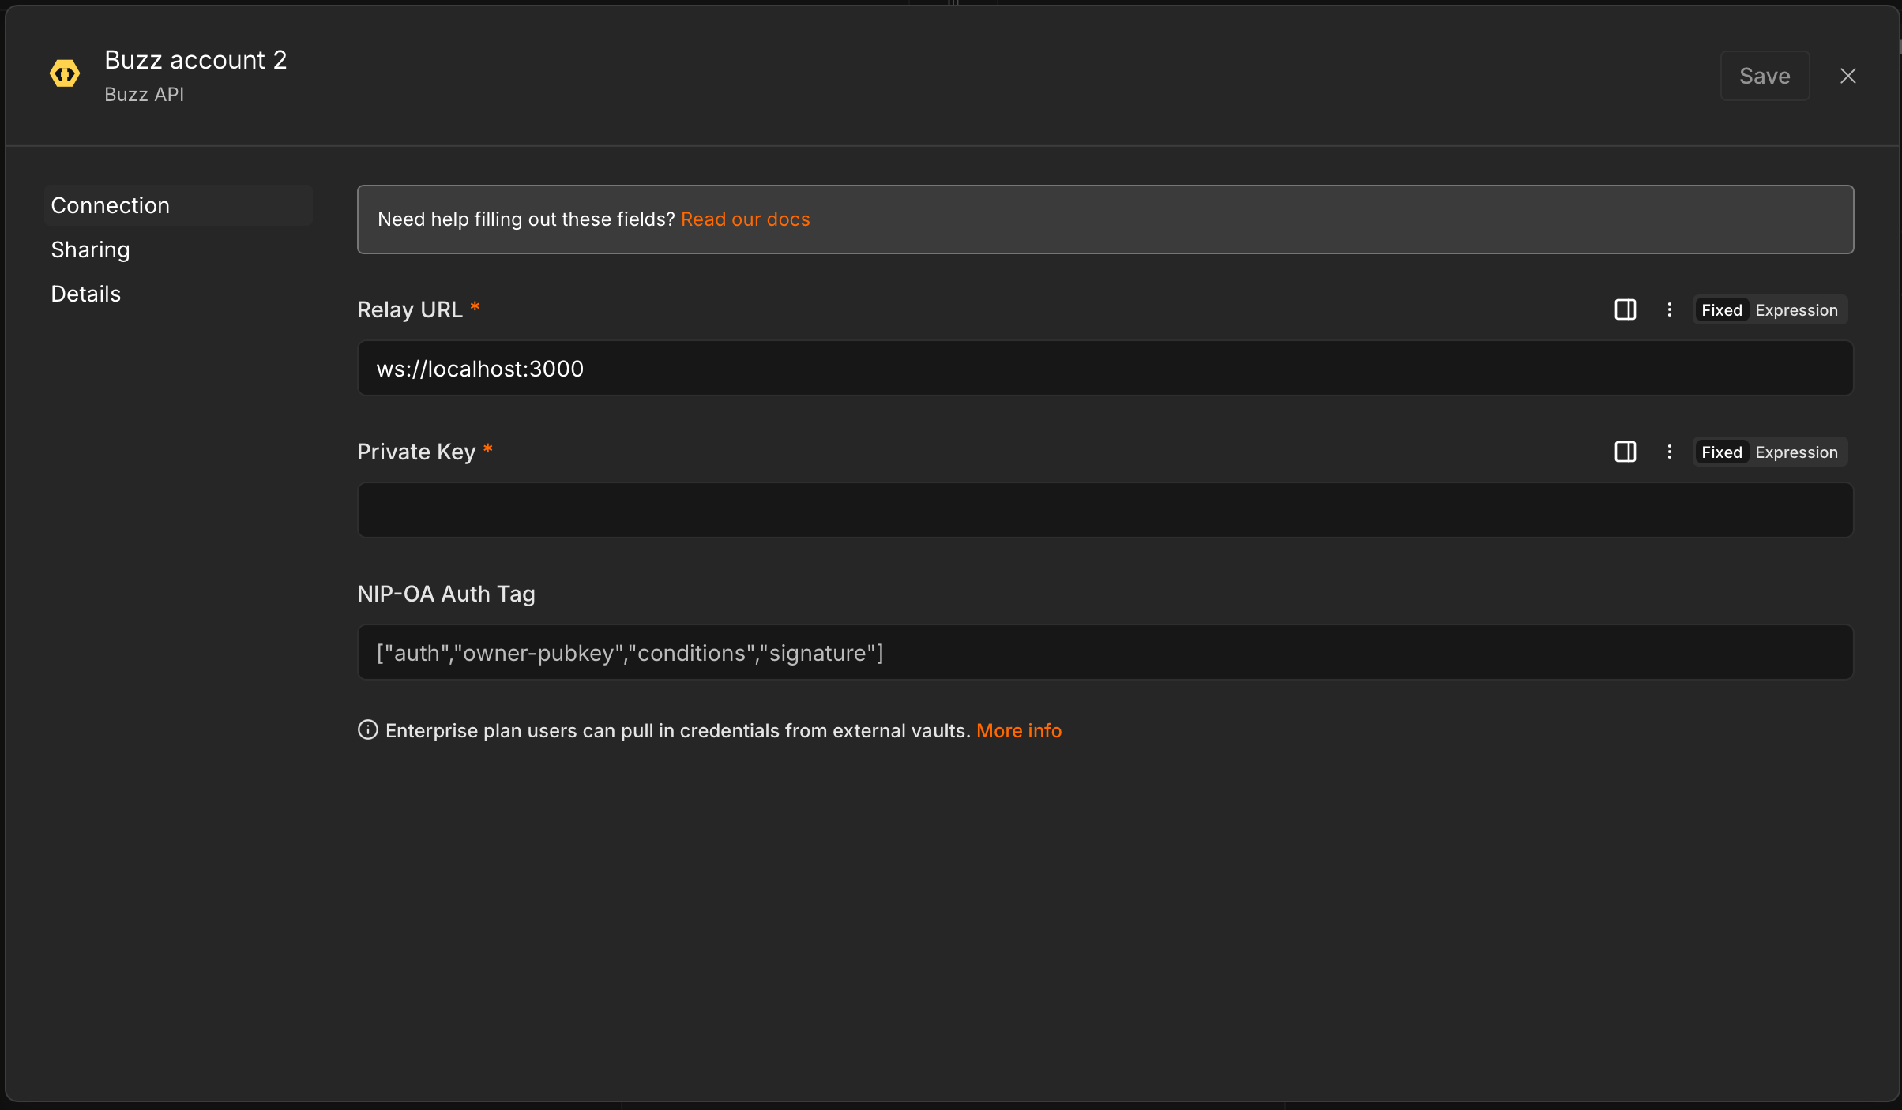Switch Relay URL mode to Expression
1902x1110 pixels.
tap(1797, 310)
